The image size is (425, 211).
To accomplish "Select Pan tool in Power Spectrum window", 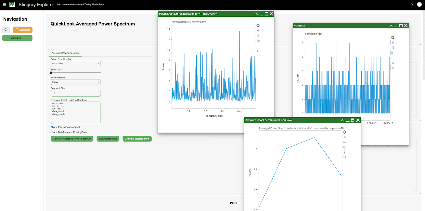I will (x=258, y=30).
